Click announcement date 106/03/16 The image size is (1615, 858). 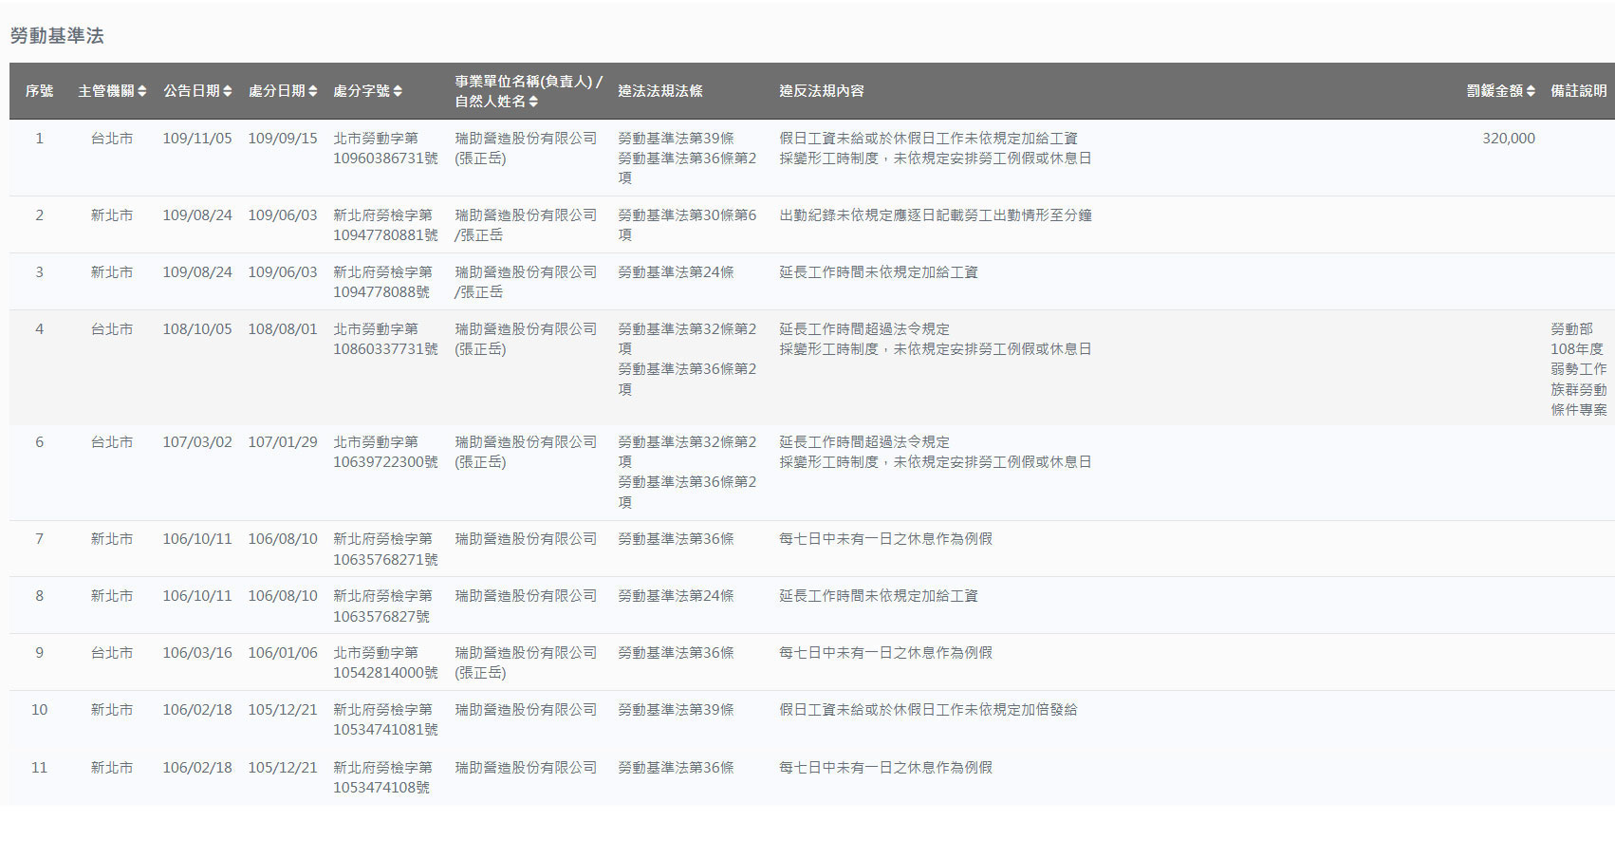[197, 653]
